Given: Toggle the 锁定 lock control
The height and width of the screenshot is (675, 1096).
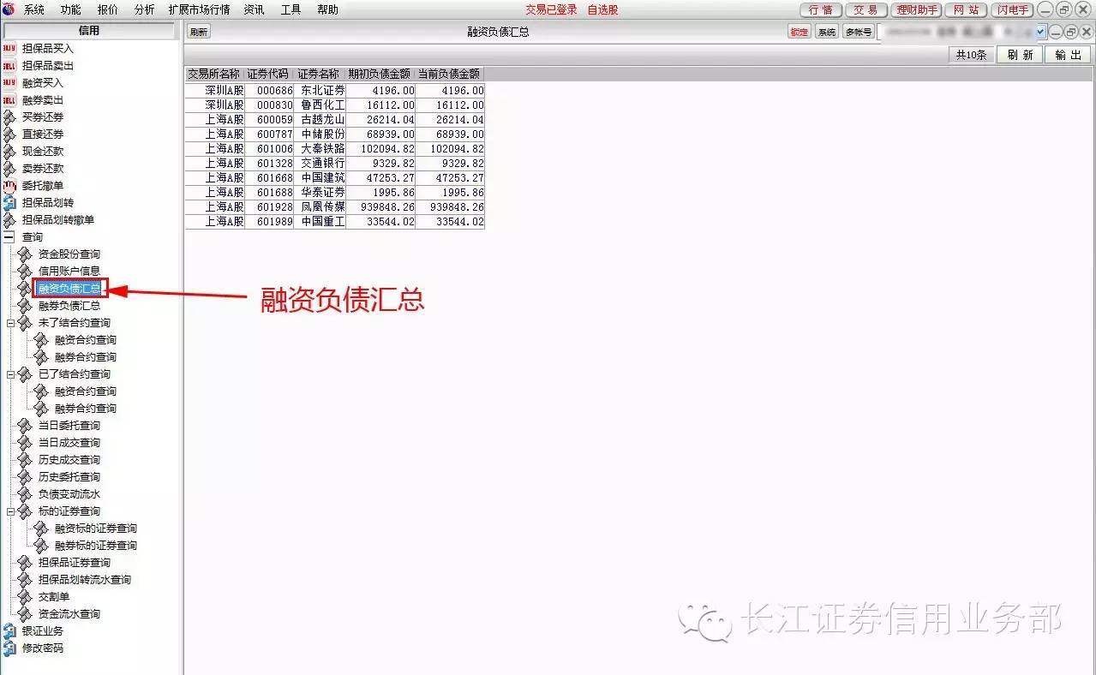Looking at the screenshot, I should tap(798, 31).
